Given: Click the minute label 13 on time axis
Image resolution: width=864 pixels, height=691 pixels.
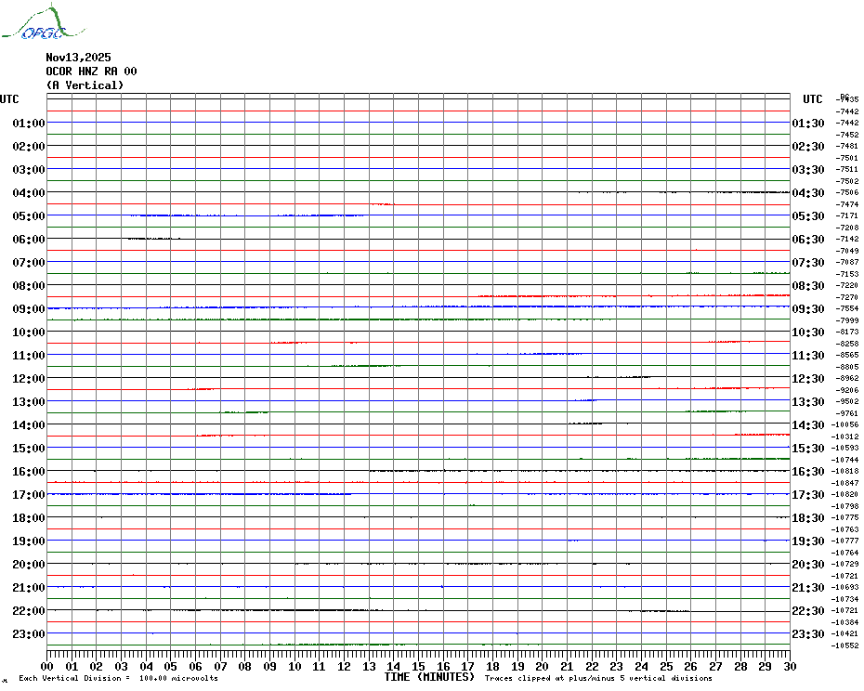Looking at the screenshot, I should coord(369,667).
